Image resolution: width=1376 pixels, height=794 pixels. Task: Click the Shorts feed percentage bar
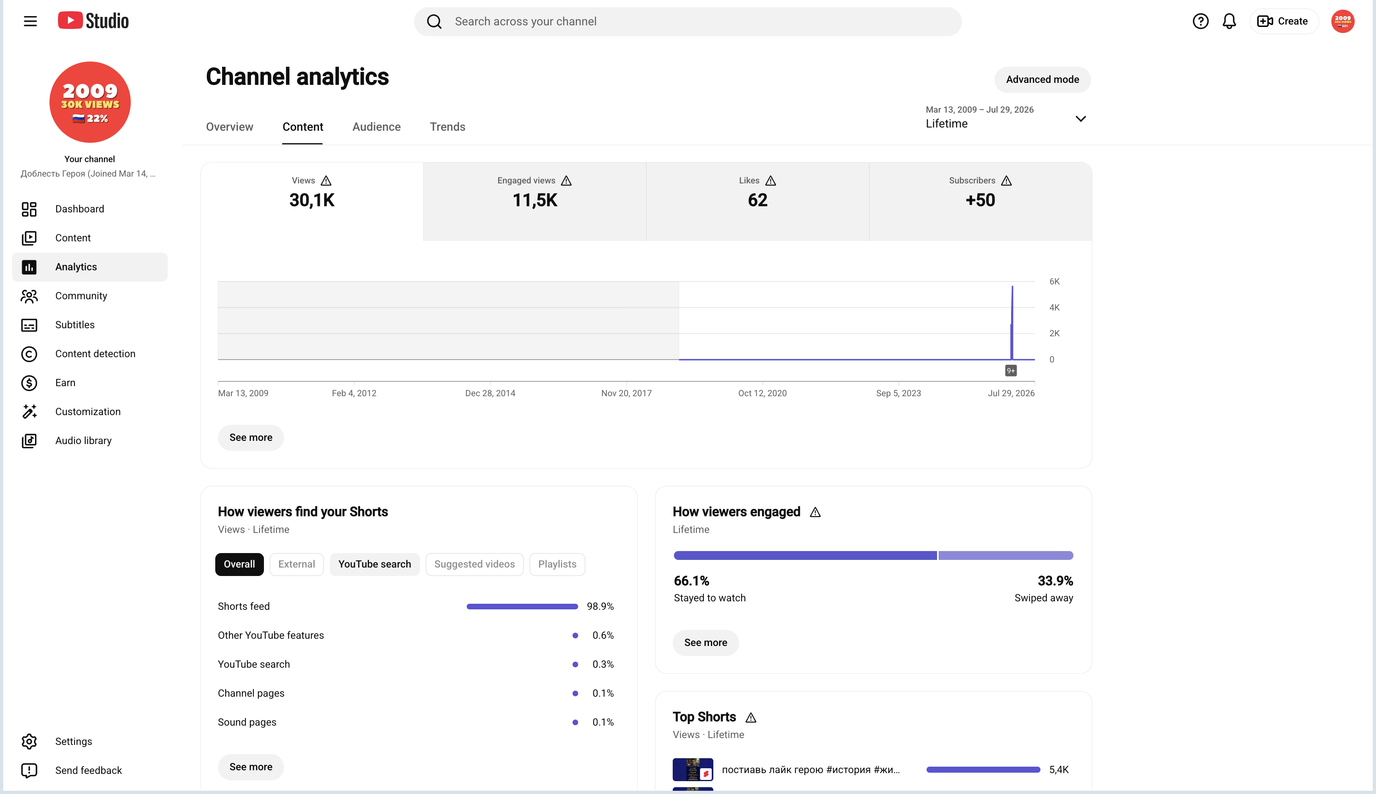(522, 607)
